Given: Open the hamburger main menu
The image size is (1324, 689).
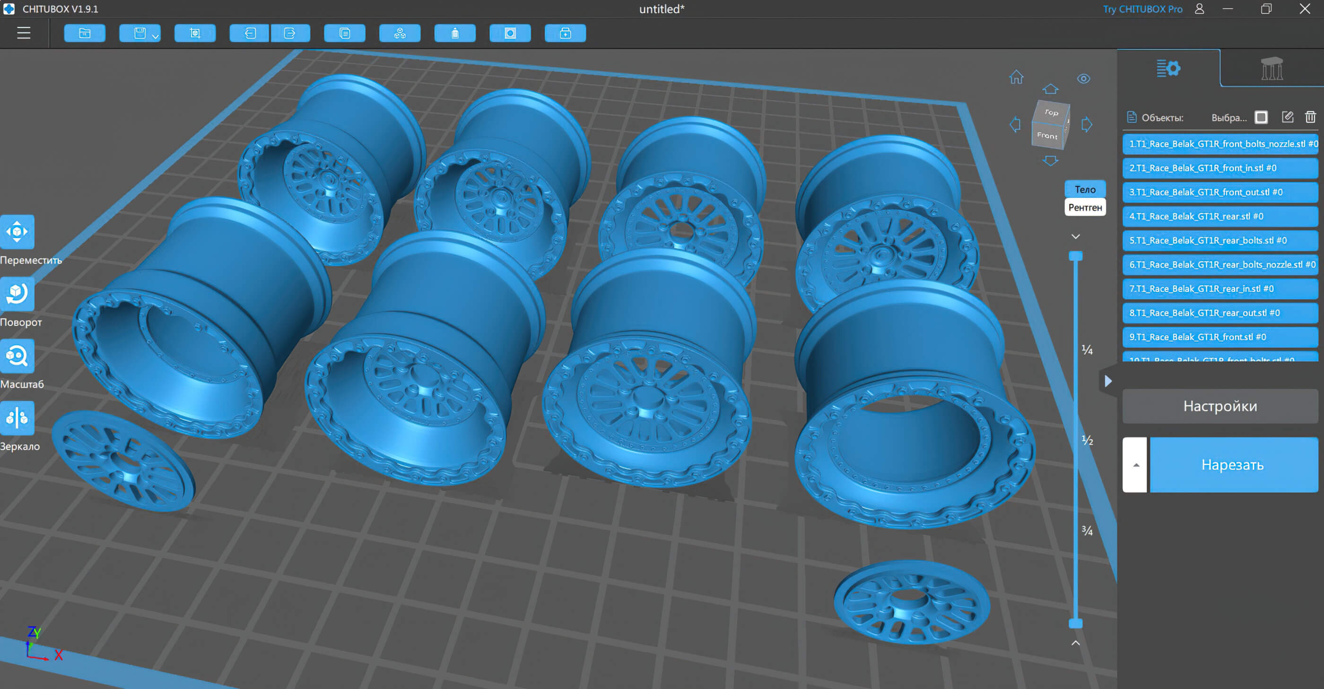Looking at the screenshot, I should point(24,34).
